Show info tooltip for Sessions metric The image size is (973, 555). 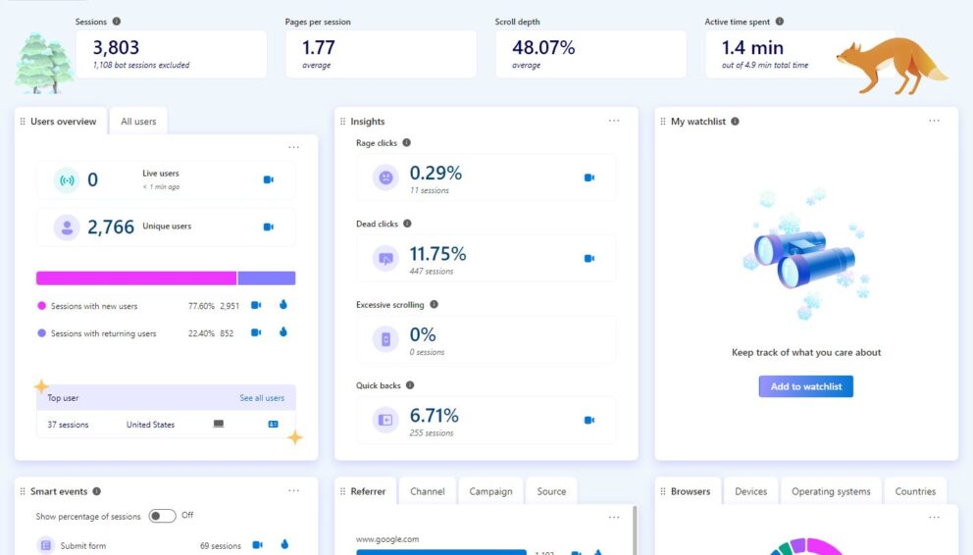pyautogui.click(x=117, y=22)
